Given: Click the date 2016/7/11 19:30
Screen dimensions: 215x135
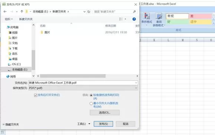Looking at the screenshot, I should (116, 32).
